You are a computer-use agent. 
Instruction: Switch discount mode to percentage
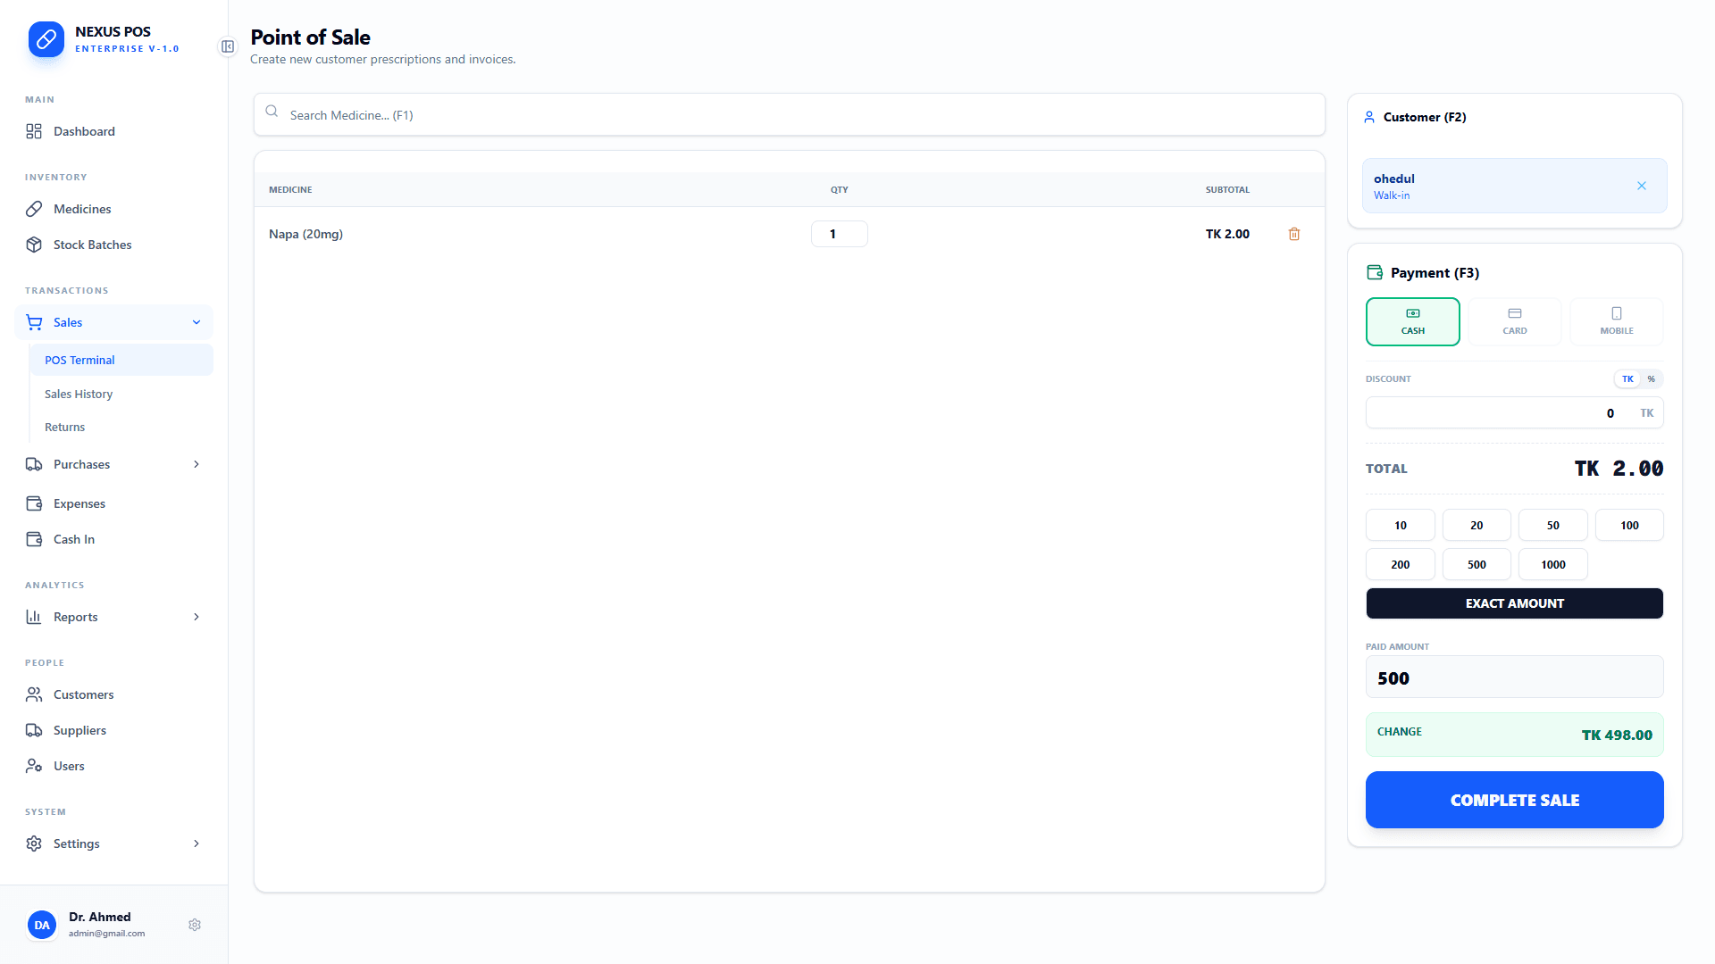click(x=1652, y=378)
